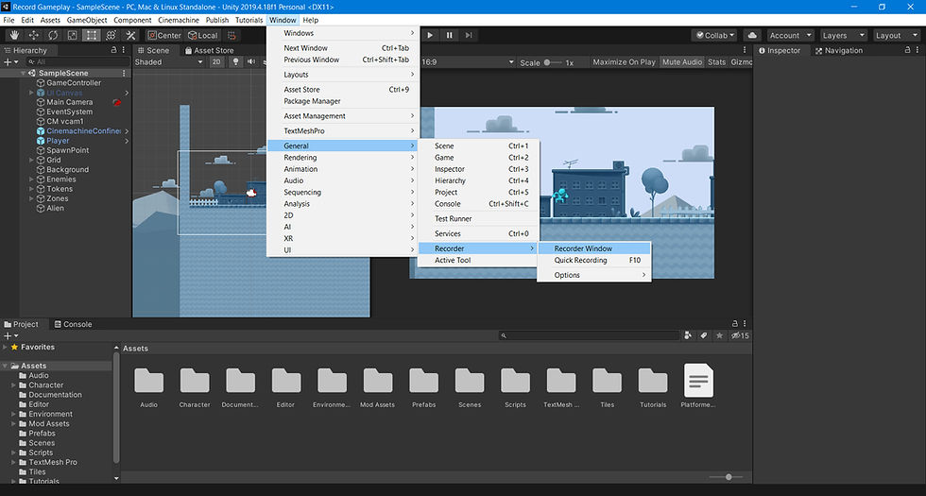This screenshot has width=926, height=496.
Task: Choose Quick Recording menu item
Action: 593,261
